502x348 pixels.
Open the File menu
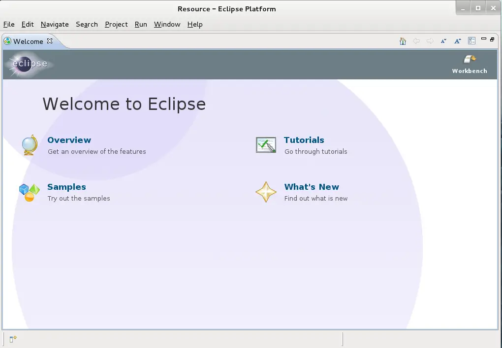click(x=9, y=24)
